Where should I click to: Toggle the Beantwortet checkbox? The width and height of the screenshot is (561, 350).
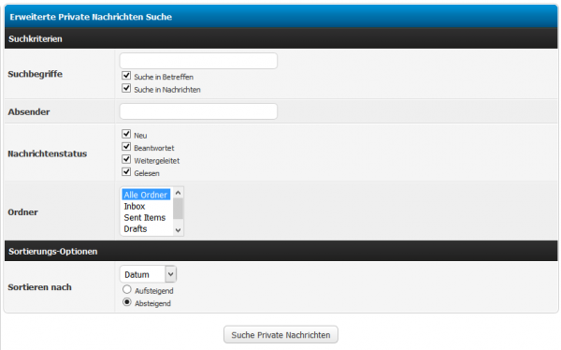(126, 147)
